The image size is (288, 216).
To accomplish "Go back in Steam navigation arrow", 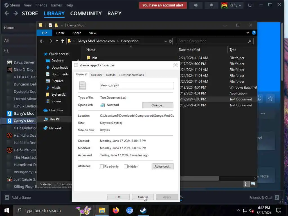I will 7,13.
